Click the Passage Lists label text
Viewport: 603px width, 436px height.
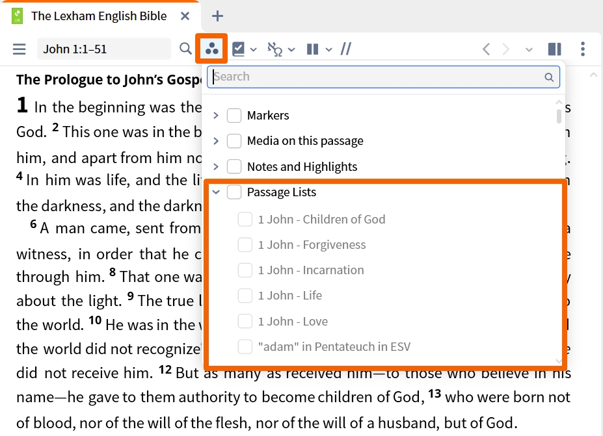click(282, 192)
